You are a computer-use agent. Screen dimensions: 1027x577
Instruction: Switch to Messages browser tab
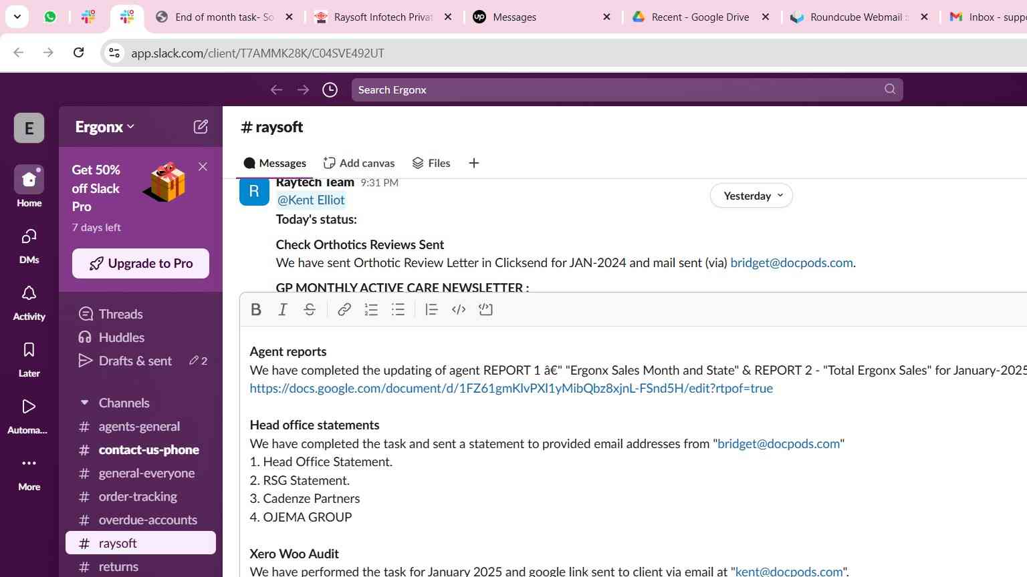pos(542,17)
